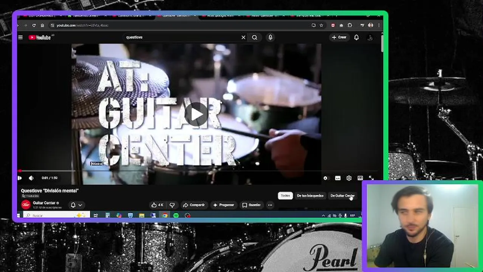Open the three-dot more actions menu
Viewport: 483px width, 272px height.
point(270,205)
